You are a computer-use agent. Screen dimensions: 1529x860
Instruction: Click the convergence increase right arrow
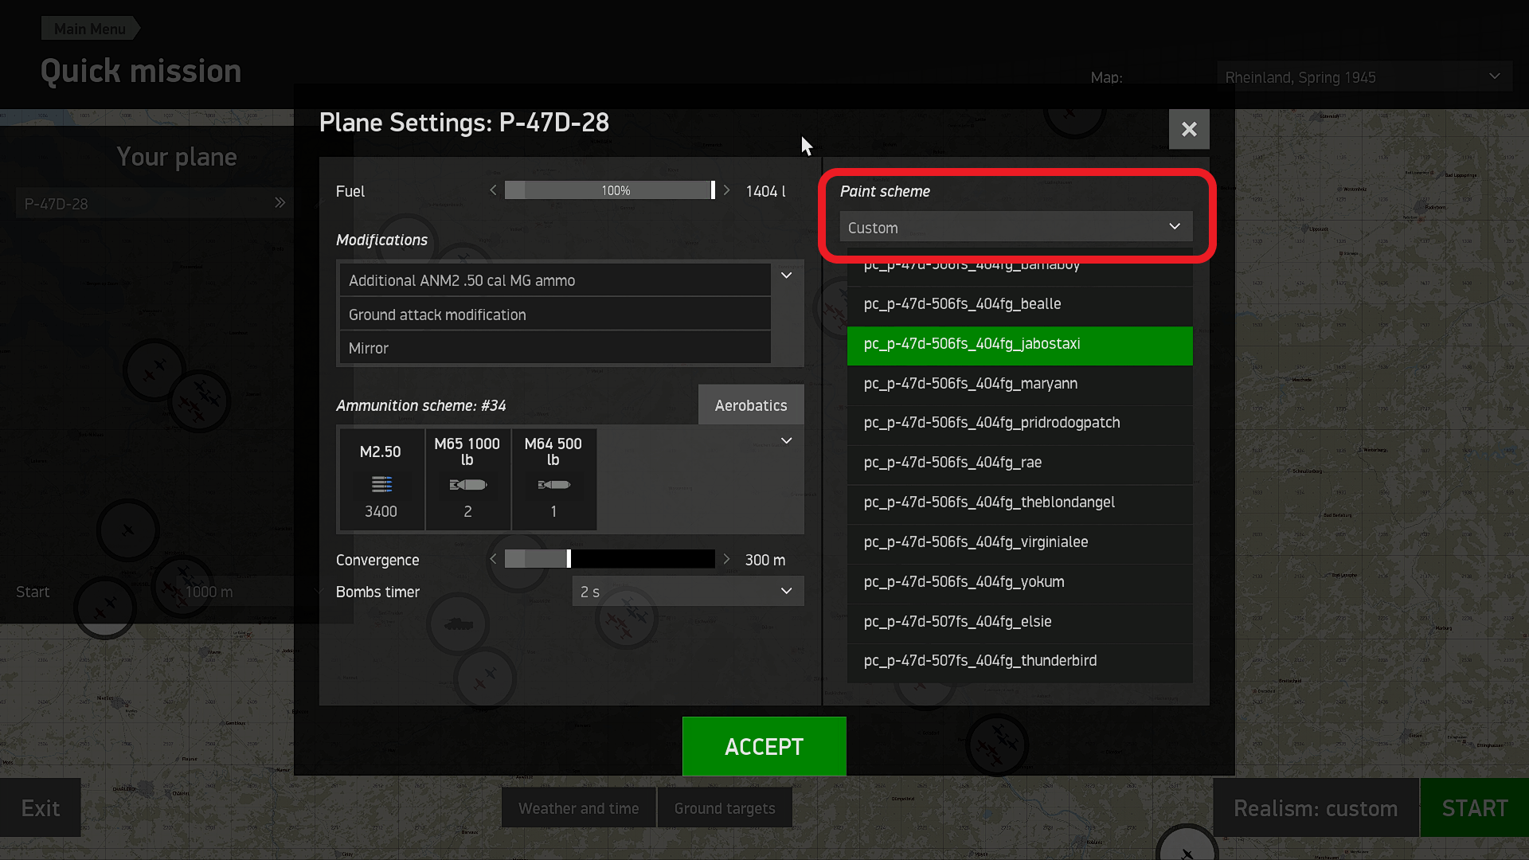pos(726,559)
